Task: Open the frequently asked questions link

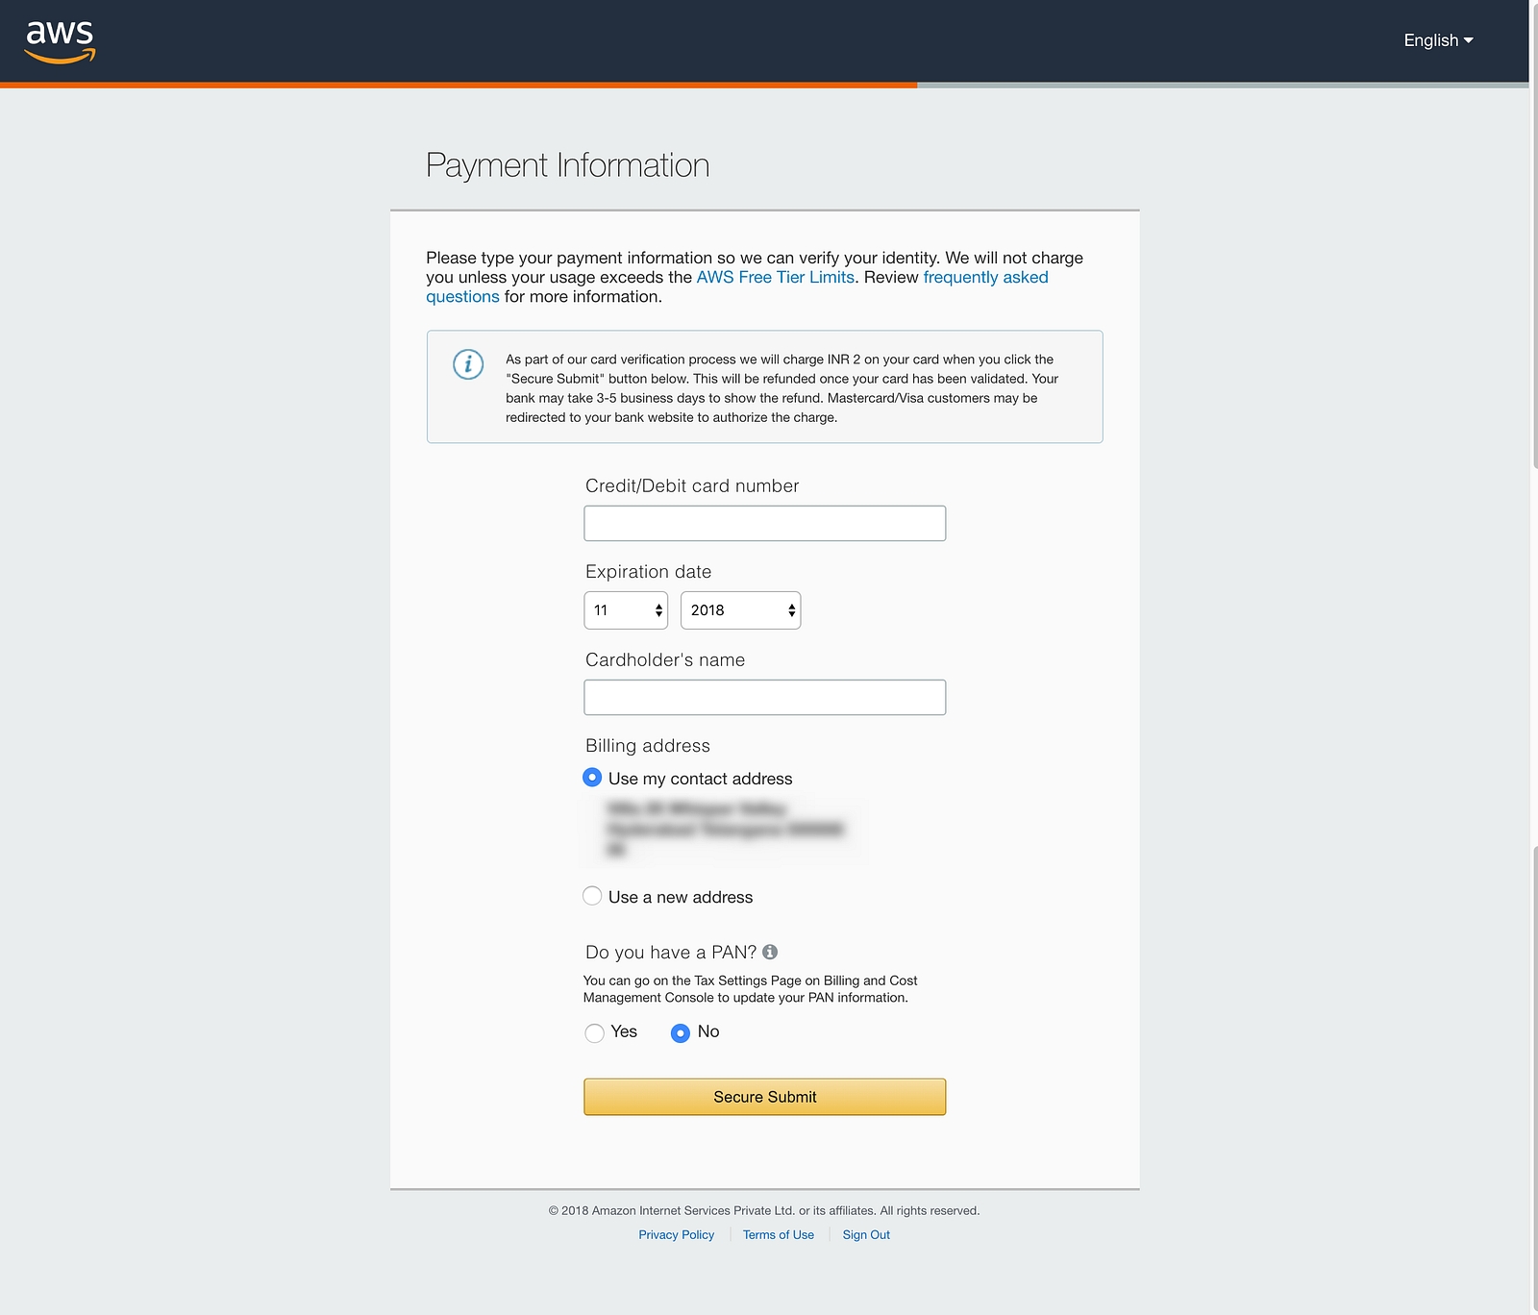Action: pyautogui.click(x=984, y=277)
